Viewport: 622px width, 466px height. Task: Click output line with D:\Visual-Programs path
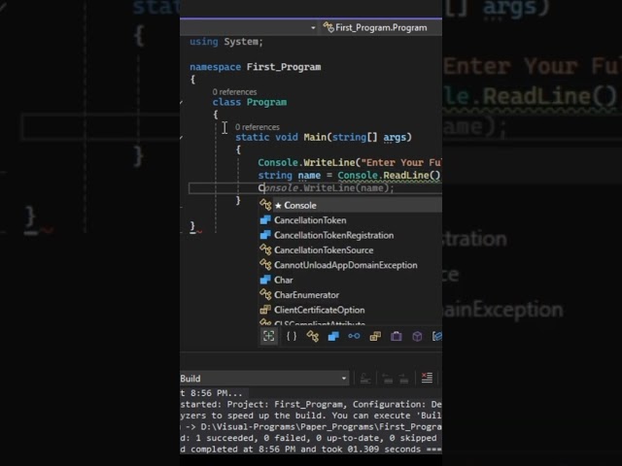point(311,427)
